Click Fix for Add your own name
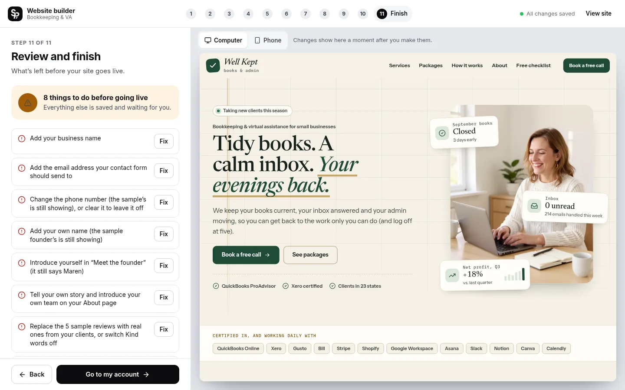The image size is (625, 390). (x=164, y=234)
